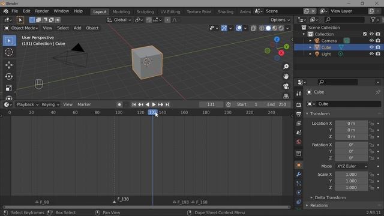The width and height of the screenshot is (384, 216).
Task: Click the timeline horizontal scrollbar
Action: point(146,207)
